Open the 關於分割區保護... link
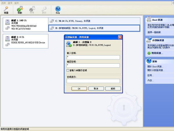Image resolution: width=174 pixels, height=131 pixels. (x=156, y=70)
